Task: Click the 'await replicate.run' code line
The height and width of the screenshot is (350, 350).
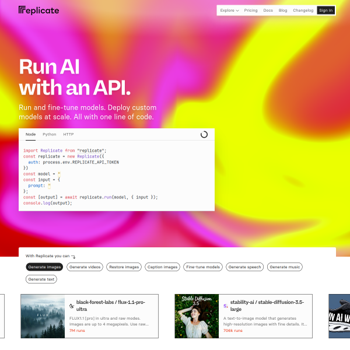Action: tap(90, 197)
